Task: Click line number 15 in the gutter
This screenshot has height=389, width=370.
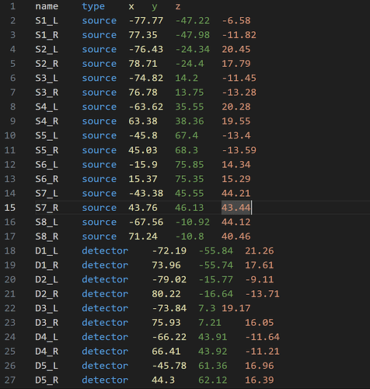Action: pos(10,208)
